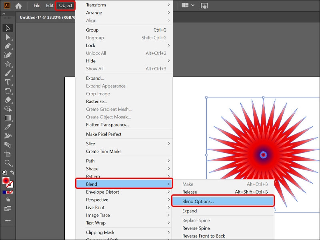The width and height of the screenshot is (320, 240).
Task: Select the Curvature tool
Action: [8, 55]
